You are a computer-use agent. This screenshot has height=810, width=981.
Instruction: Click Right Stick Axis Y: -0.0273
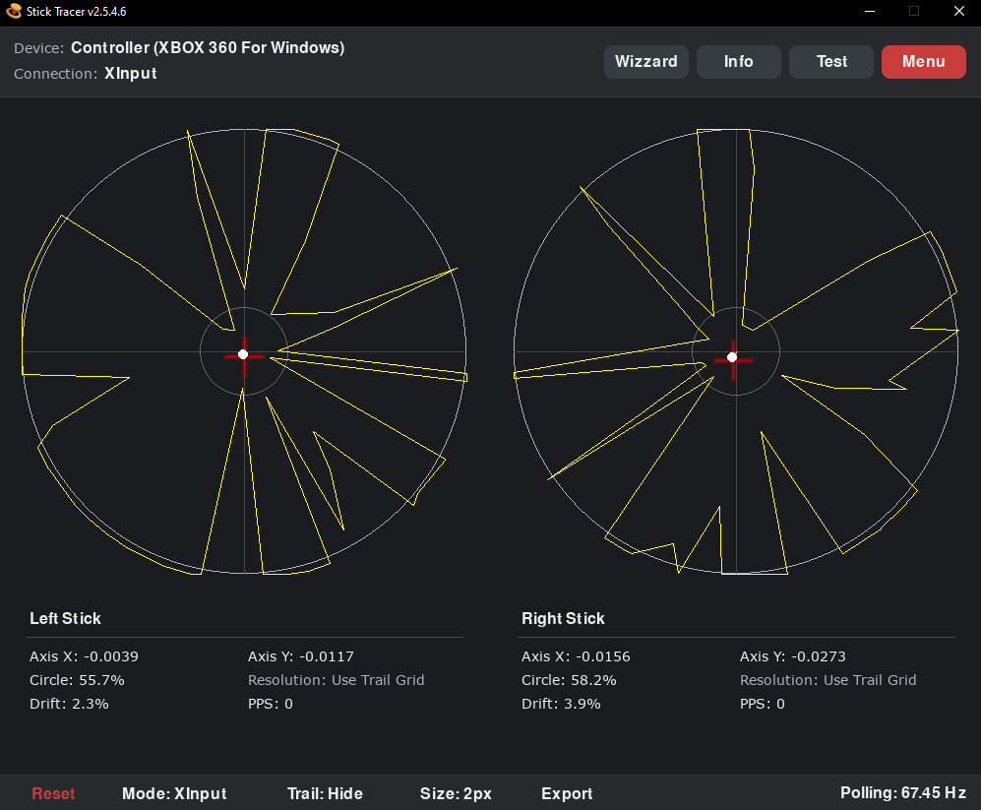793,656
